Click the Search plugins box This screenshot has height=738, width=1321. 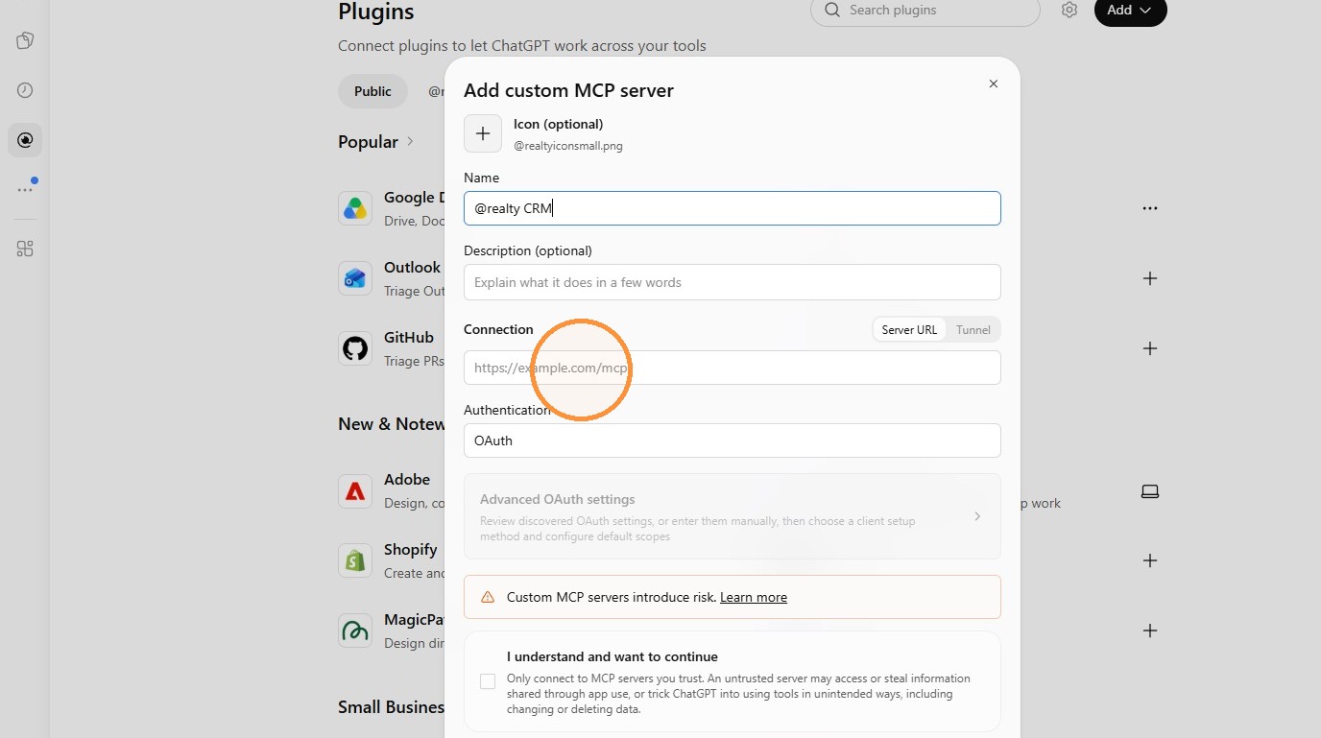pyautogui.click(x=925, y=11)
